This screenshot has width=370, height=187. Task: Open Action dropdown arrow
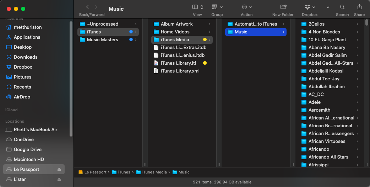click(250, 7)
